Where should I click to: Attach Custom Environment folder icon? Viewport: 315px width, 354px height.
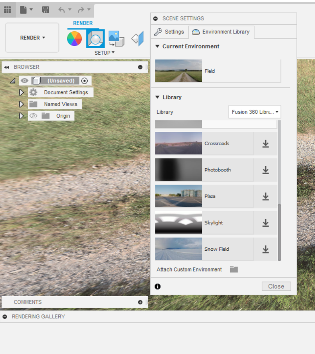pyautogui.click(x=234, y=270)
